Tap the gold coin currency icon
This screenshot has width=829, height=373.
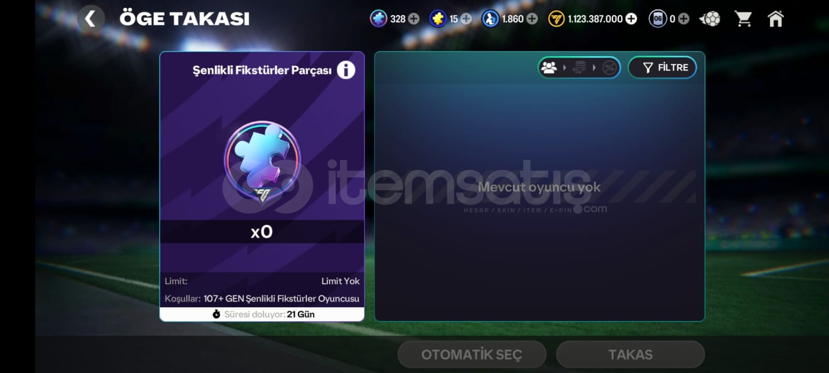pos(556,19)
